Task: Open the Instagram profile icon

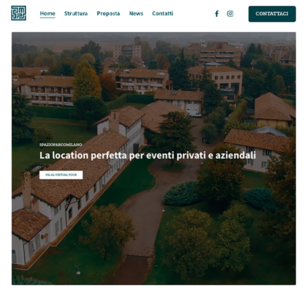Action: coord(230,14)
